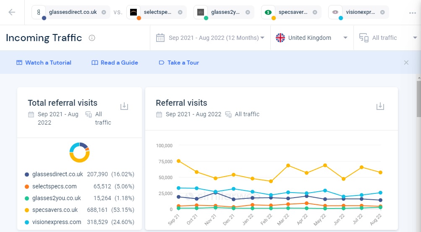Select glassesdirect.co.uk in the legend list
This screenshot has height=232, width=421.
(58, 175)
